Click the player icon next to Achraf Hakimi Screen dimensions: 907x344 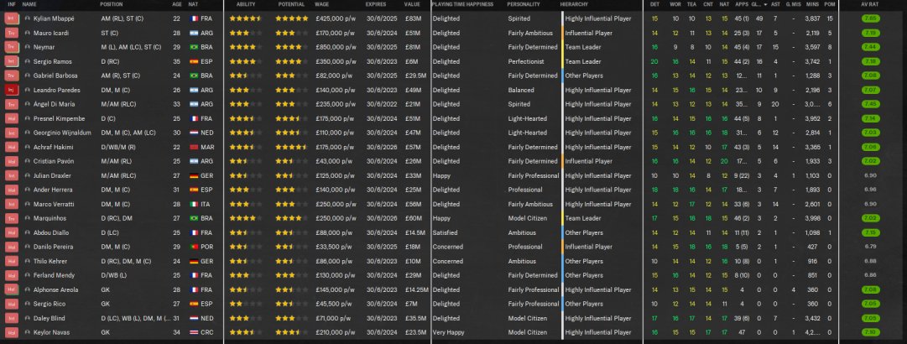27,147
